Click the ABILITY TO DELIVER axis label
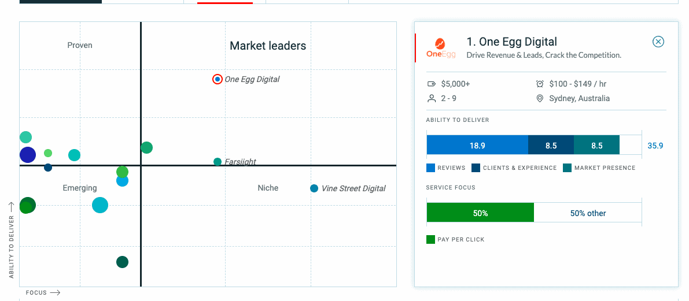 [x=12, y=247]
